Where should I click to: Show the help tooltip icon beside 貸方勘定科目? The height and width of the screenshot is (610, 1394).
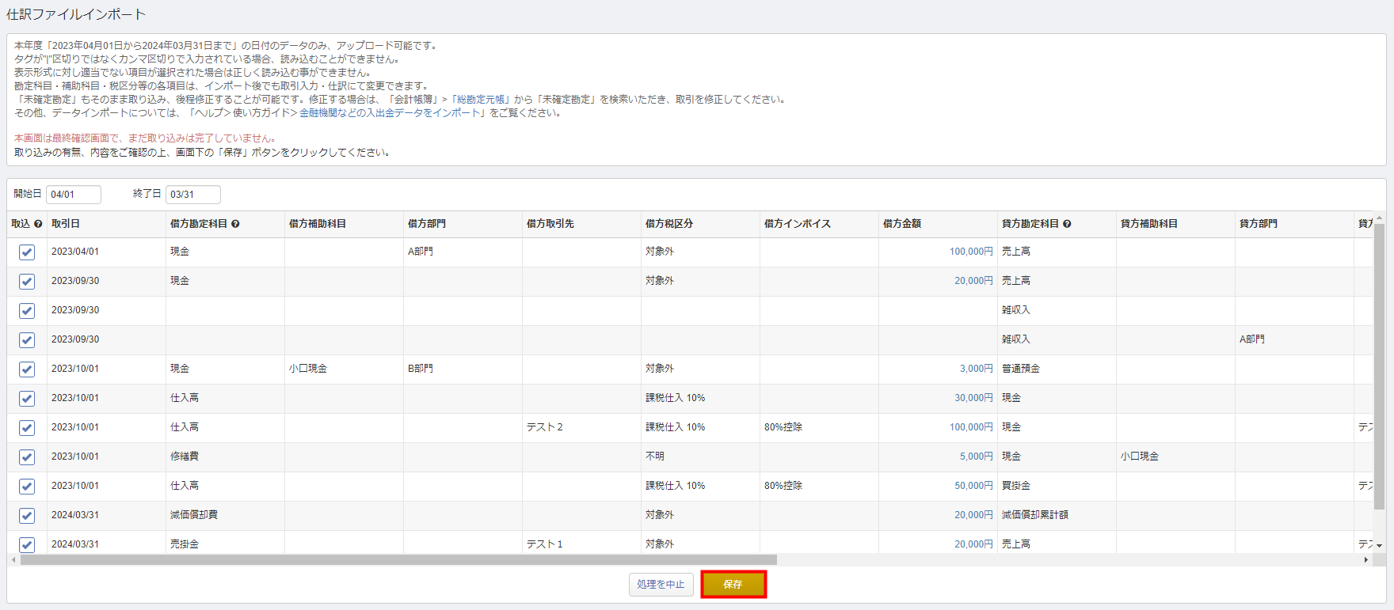coord(1067,224)
